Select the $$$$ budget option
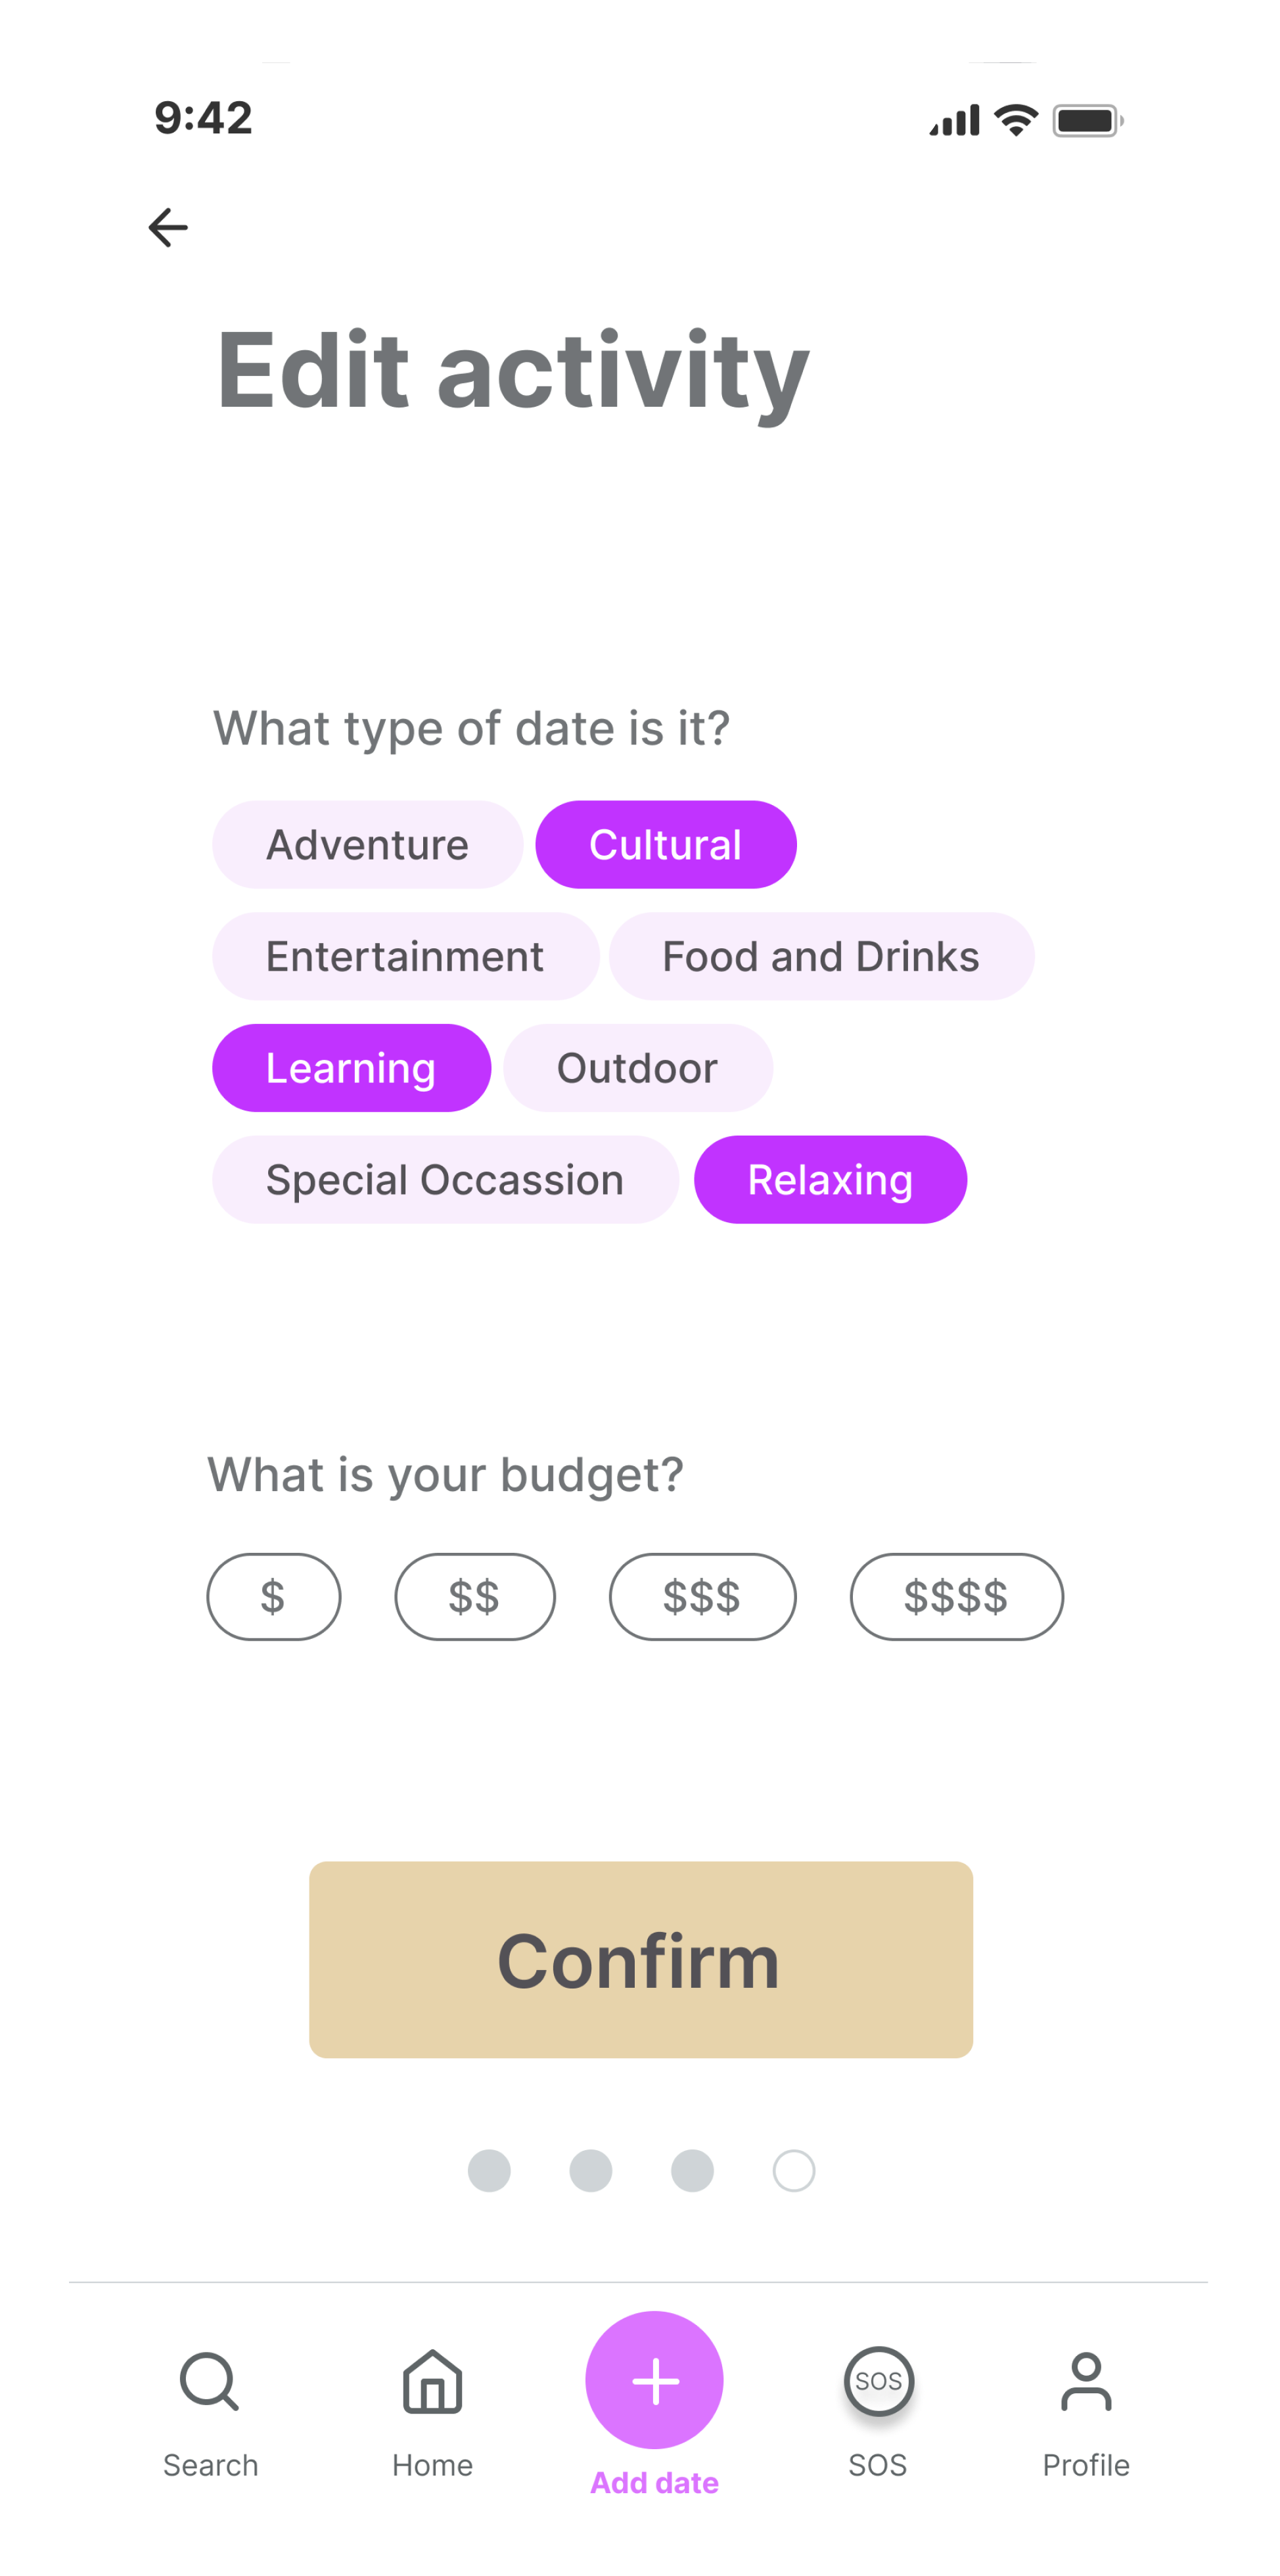This screenshot has height=2576, width=1280. click(x=956, y=1596)
